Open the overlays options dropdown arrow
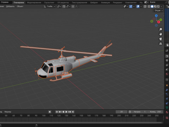169x127 pixels. click(141, 7)
